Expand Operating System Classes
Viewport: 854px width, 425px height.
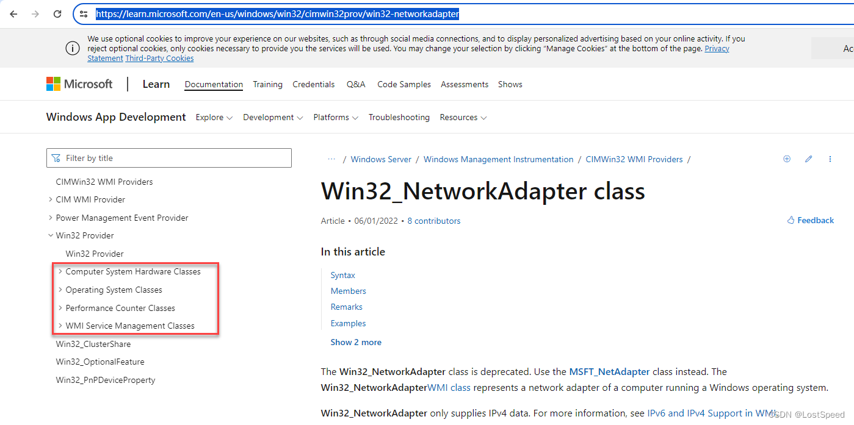pos(60,290)
